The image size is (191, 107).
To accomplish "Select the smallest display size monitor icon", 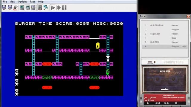I will coord(22,7).
